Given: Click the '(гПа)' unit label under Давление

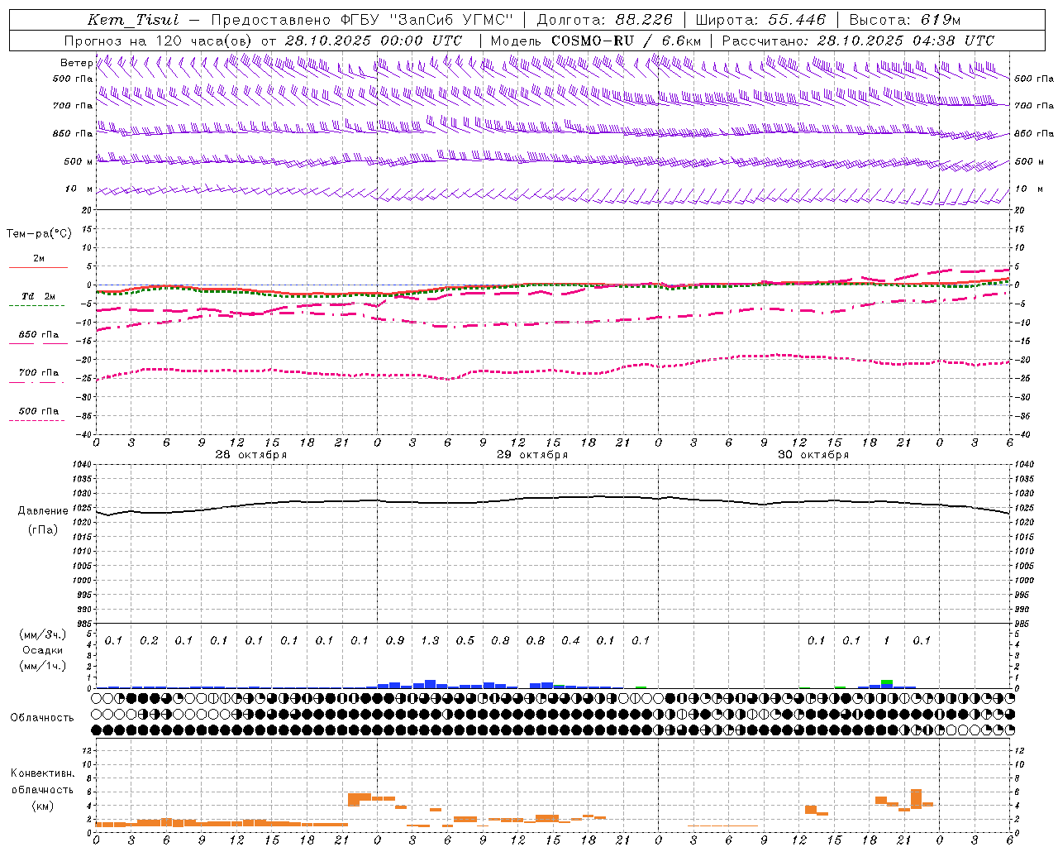Looking at the screenshot, I should point(43,530).
